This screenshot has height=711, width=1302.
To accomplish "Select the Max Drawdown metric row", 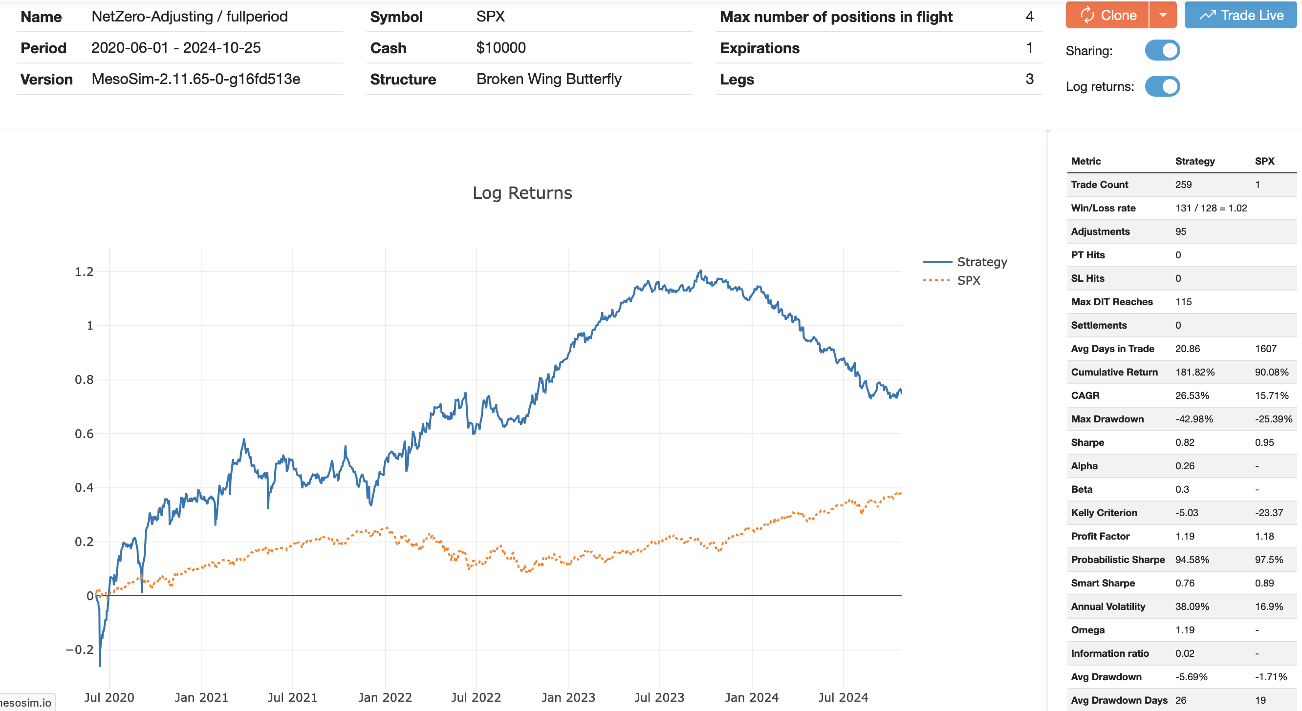I will coord(1107,419).
